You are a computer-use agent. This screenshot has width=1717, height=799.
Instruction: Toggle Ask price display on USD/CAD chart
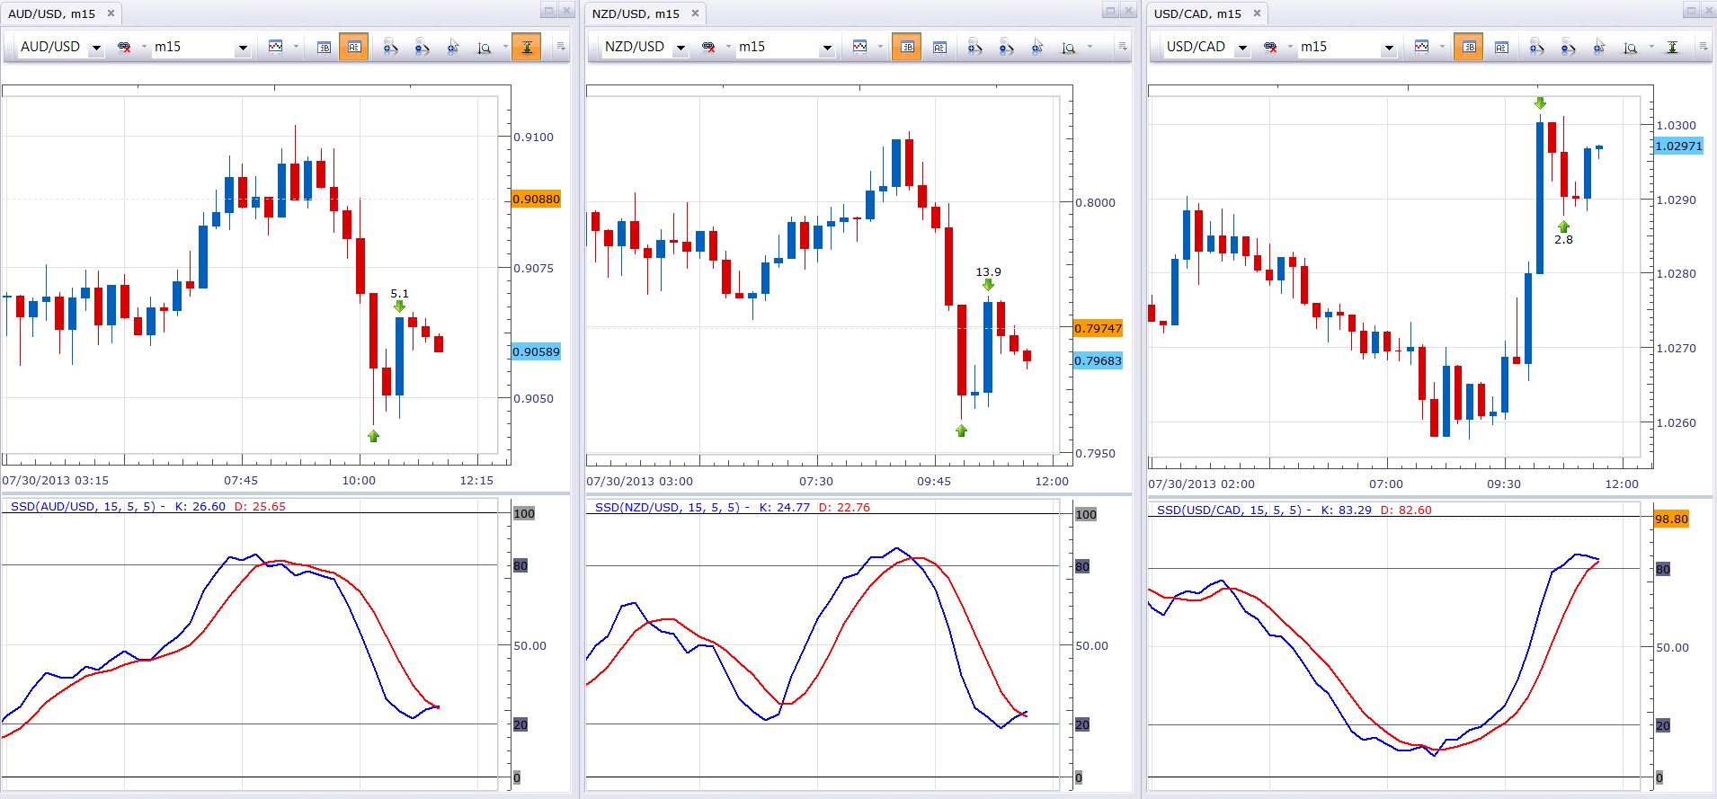pyautogui.click(x=1500, y=47)
